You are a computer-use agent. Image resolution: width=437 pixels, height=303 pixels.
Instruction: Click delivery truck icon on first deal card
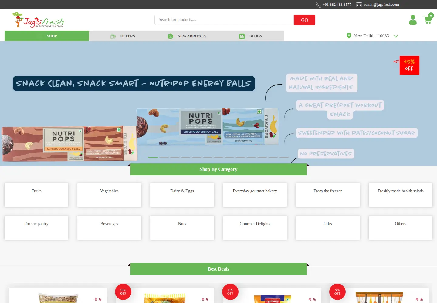[98, 299]
